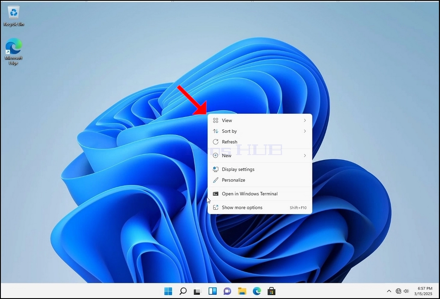
Task: Open the Start menu Windows logo
Action: 168,291
